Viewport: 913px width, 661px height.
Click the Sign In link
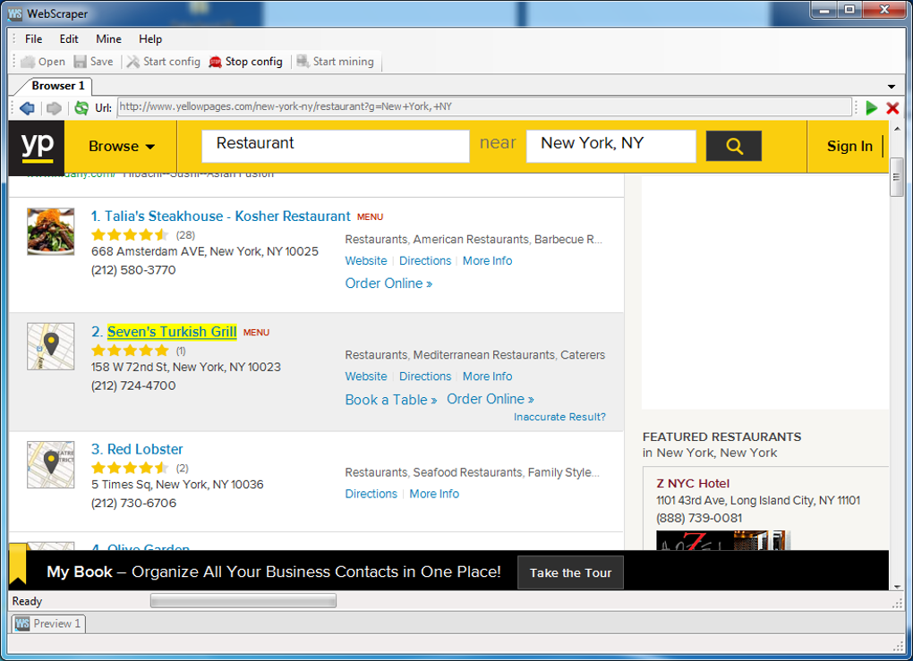click(x=849, y=146)
